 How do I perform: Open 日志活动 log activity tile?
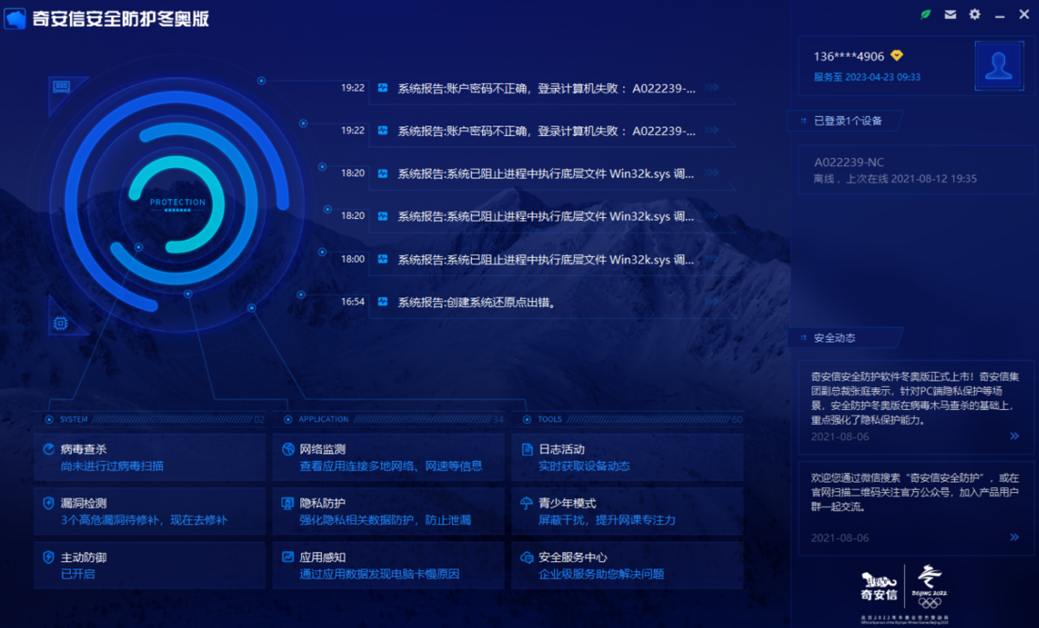(x=627, y=457)
